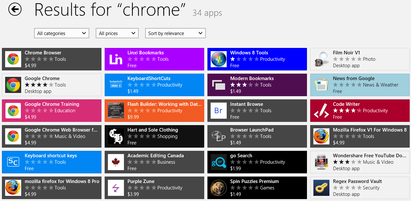Open the All prices dropdown
411x201 pixels.
tap(117, 33)
